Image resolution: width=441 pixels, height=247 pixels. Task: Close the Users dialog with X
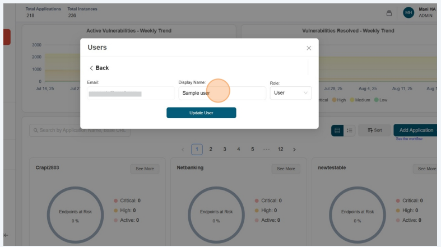coord(309,48)
